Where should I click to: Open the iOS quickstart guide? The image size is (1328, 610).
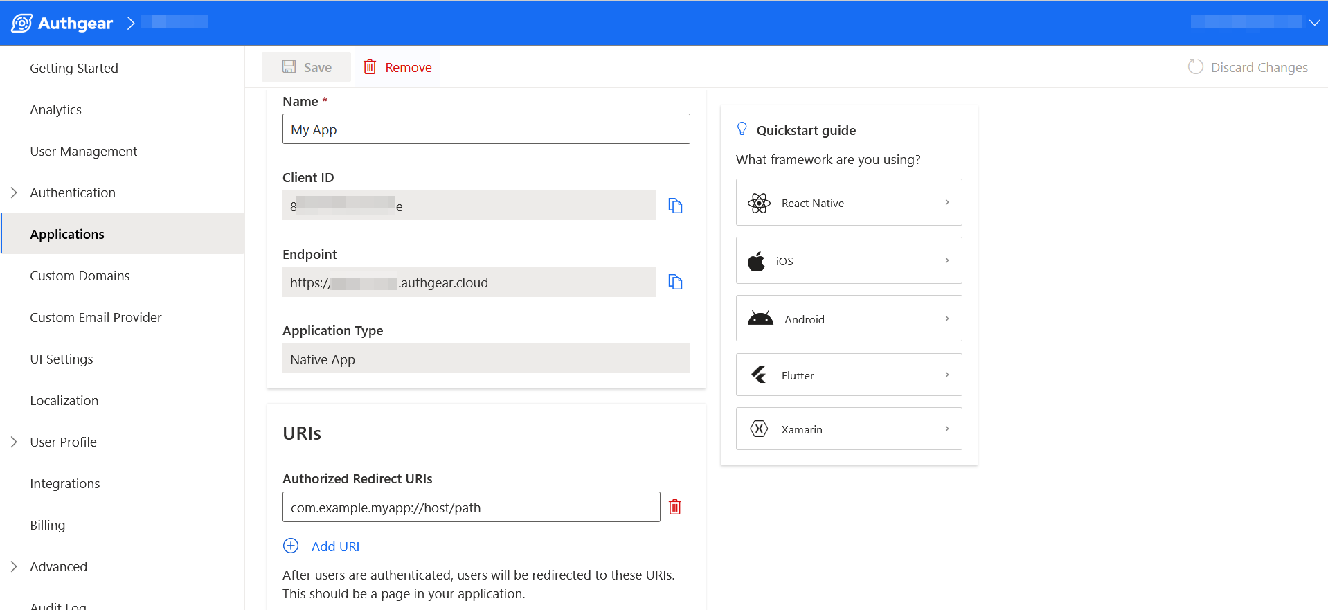click(x=848, y=260)
